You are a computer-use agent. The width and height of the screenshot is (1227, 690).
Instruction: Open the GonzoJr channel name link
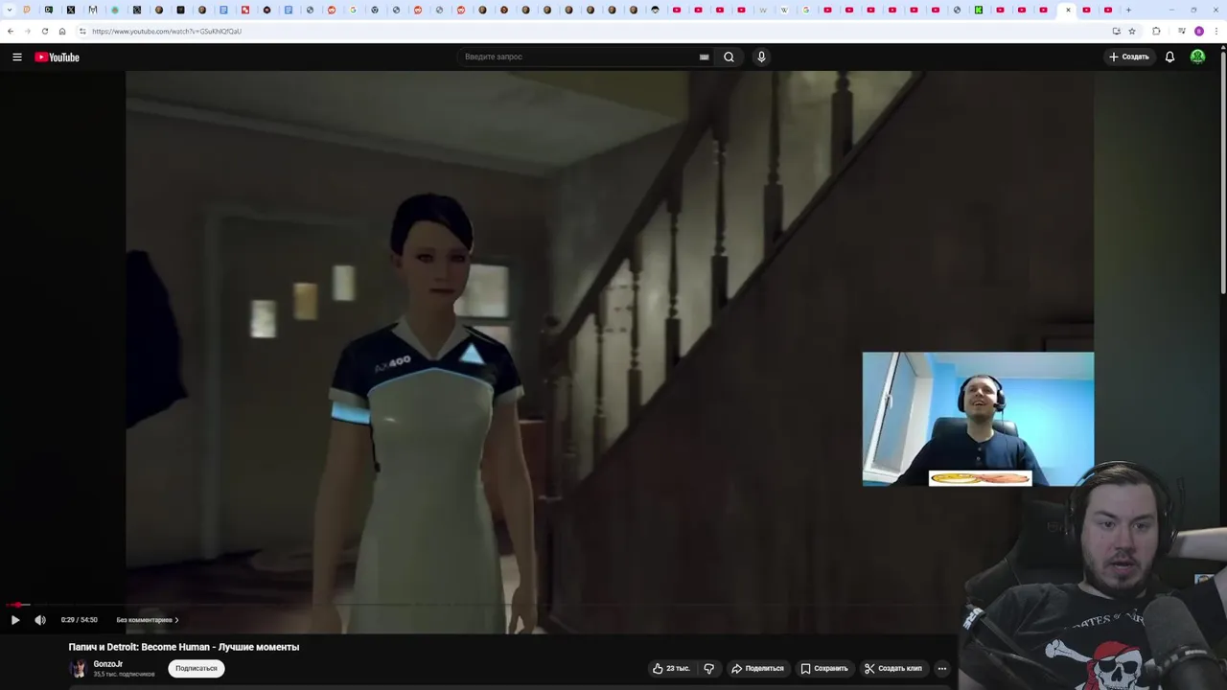tap(108, 664)
